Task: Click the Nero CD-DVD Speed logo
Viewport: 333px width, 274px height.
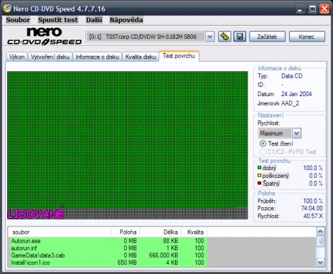Action: 44,36
